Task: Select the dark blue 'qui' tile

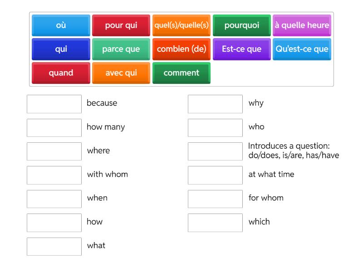Action: pos(61,49)
